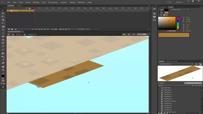Viewport: 203px width, 114px height.
Task: Select Bitmap 1 in Library
Action: 168,88
